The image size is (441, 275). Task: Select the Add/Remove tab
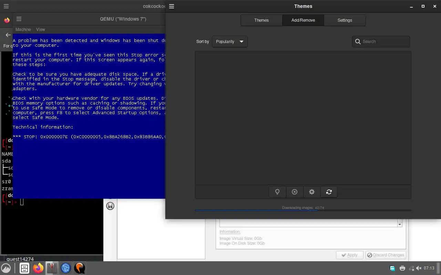[x=303, y=20]
